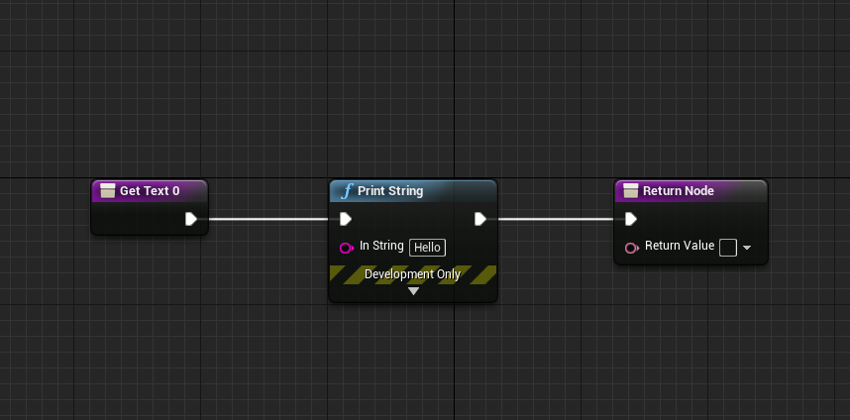Edit the Return Value text box
The width and height of the screenshot is (850, 420).
point(728,248)
